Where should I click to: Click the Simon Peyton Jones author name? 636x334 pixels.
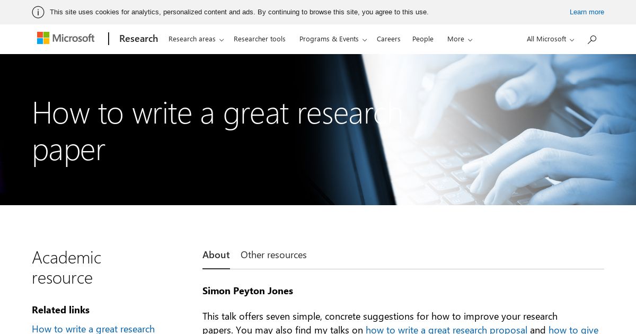(248, 291)
